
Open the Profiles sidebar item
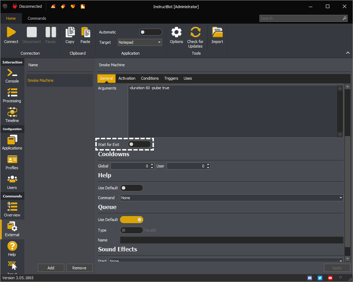pos(12,163)
